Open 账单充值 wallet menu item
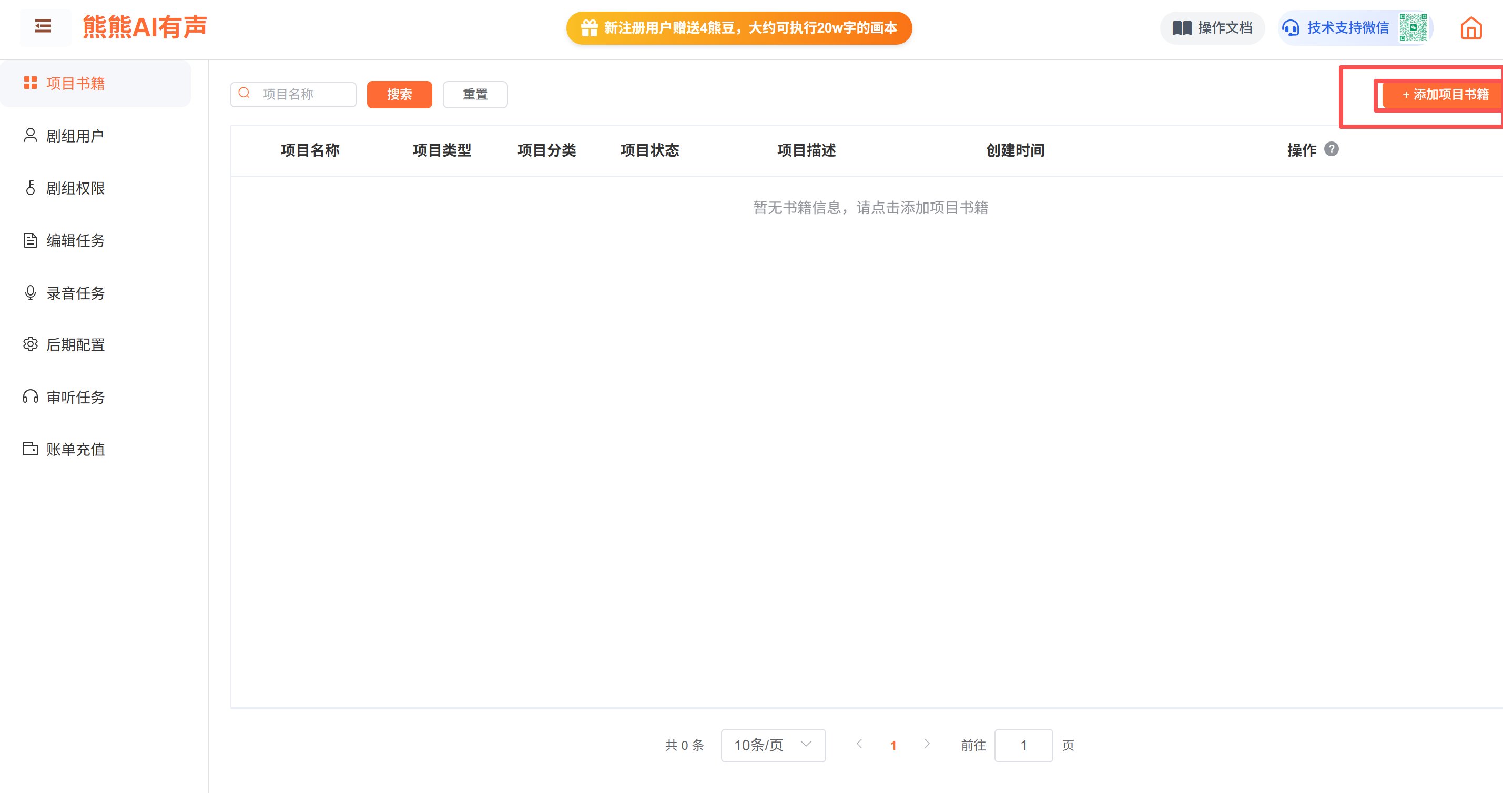 point(75,449)
